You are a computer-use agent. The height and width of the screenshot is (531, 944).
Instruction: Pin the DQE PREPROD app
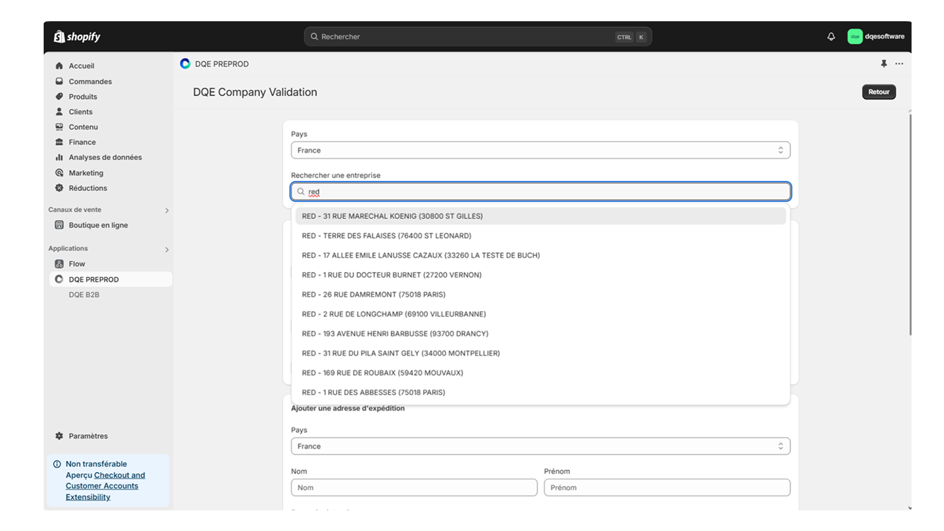pos(884,64)
